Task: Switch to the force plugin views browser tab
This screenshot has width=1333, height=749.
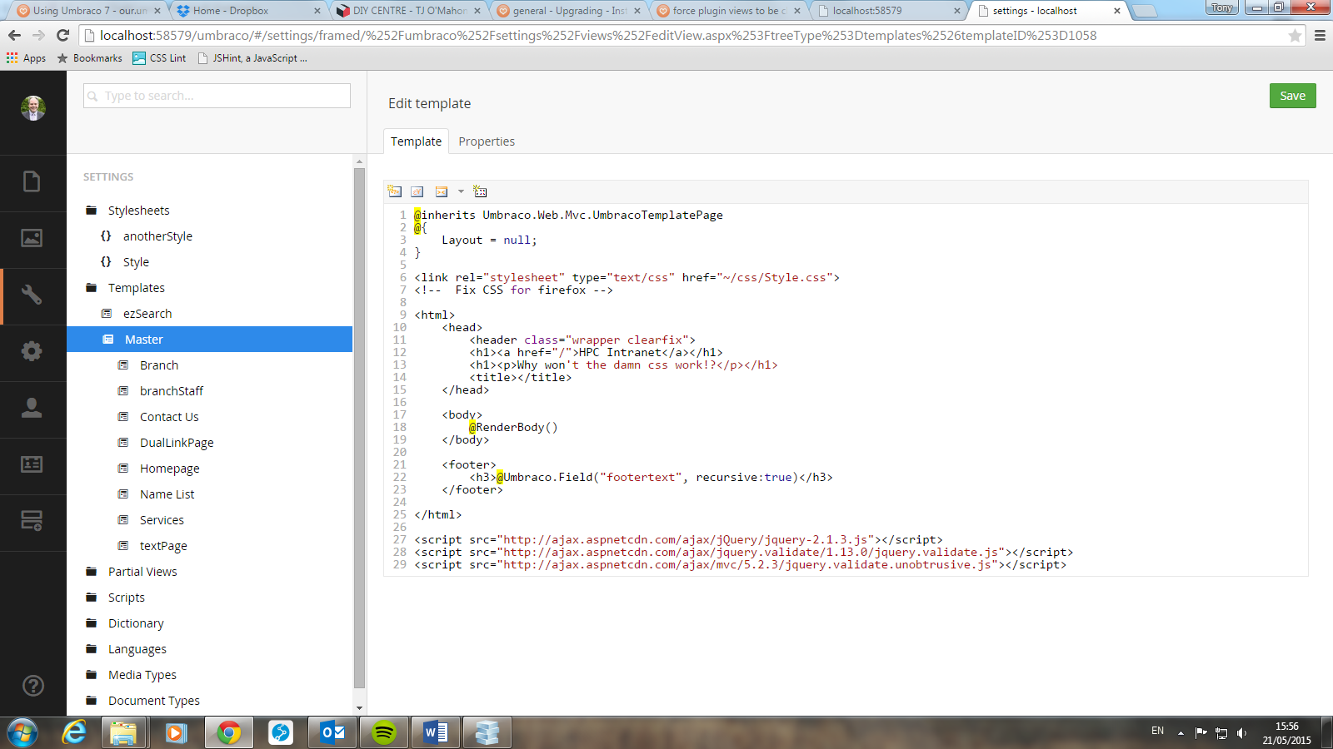Action: [x=728, y=11]
